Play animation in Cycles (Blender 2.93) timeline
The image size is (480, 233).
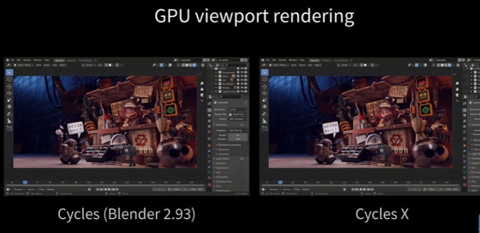(109, 189)
